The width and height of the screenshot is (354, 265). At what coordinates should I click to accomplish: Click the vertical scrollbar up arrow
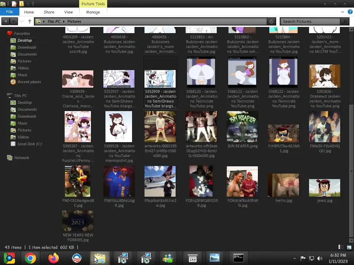(x=351, y=30)
